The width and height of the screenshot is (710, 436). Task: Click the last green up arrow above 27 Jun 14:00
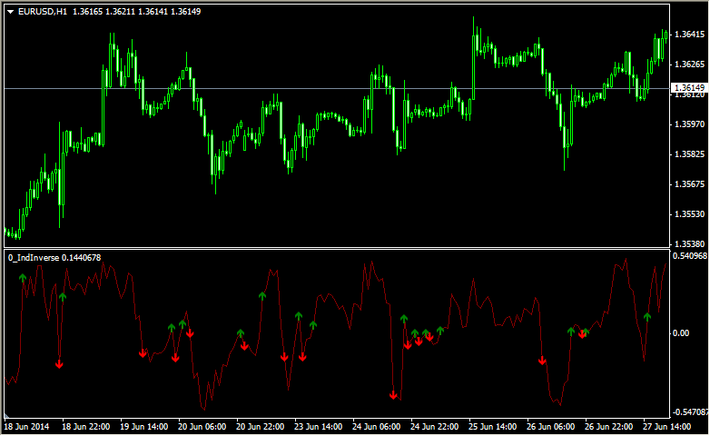(x=647, y=317)
